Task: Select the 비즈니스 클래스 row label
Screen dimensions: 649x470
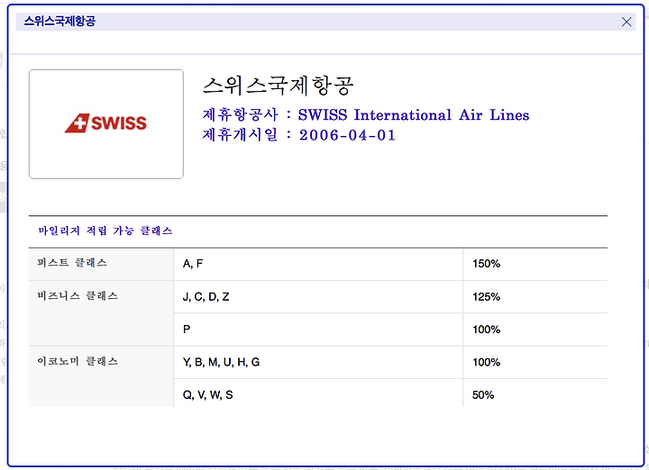Action: 78,295
